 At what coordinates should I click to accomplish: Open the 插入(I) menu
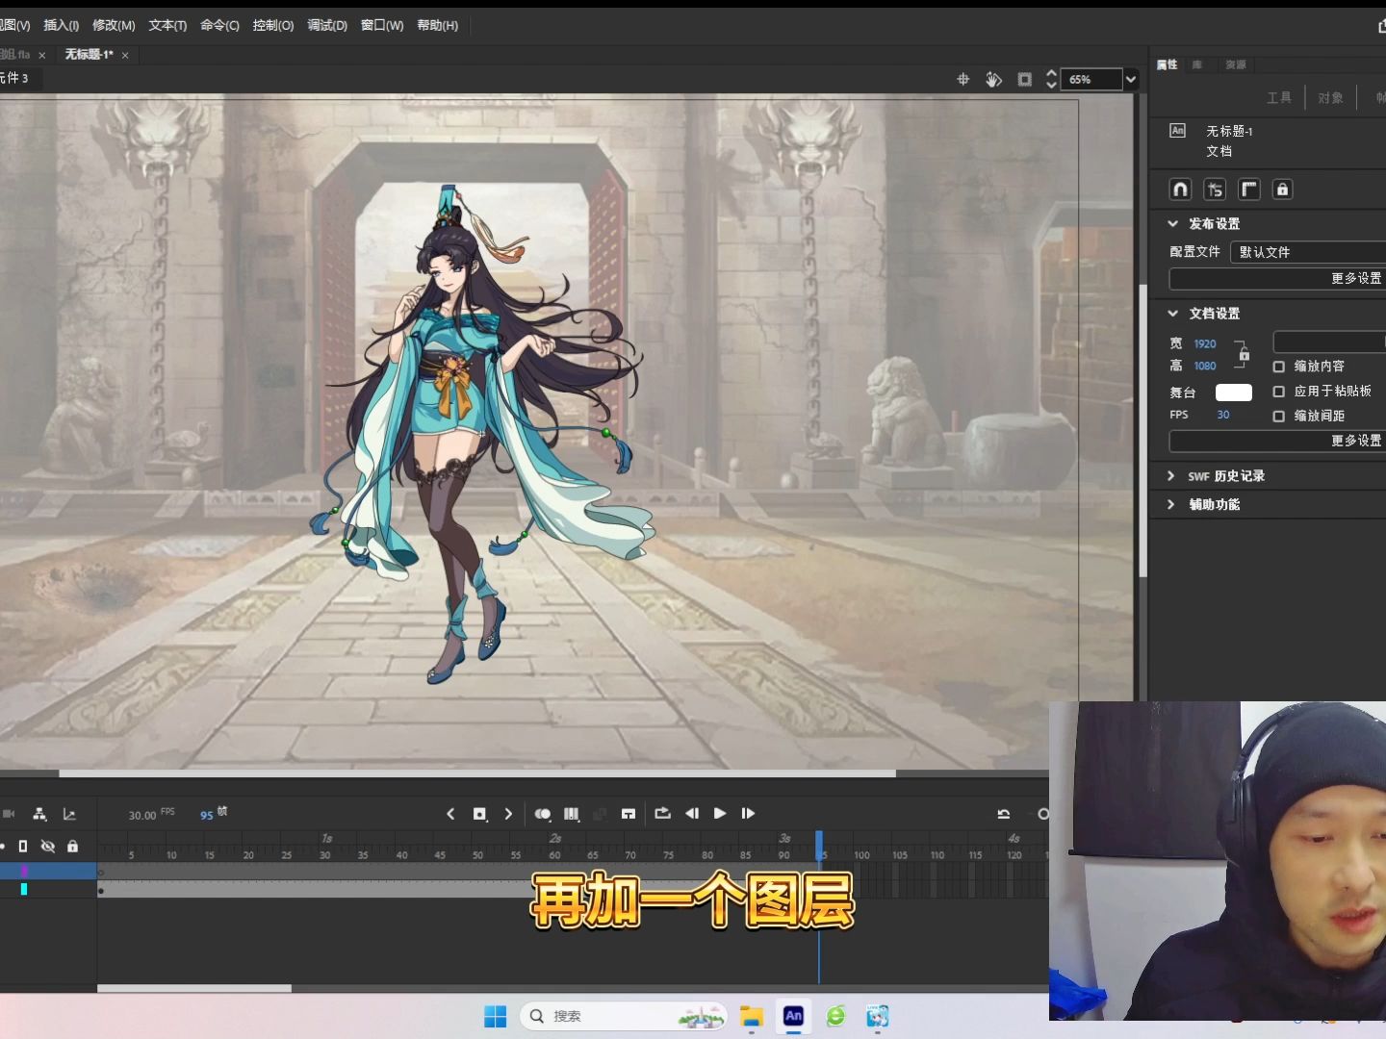tap(61, 25)
